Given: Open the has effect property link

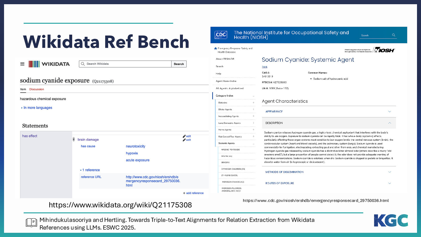Looking at the screenshot, I should click(30, 136).
